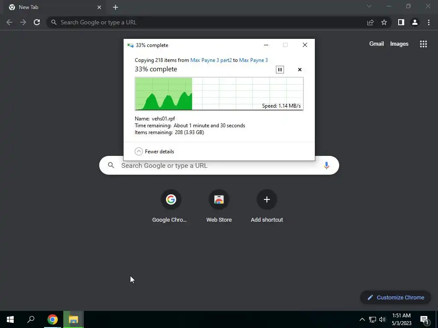Viewport: 438px width, 328px height.
Task: Click the Items remaining 208 (3.93 GB) text
Action: click(169, 132)
